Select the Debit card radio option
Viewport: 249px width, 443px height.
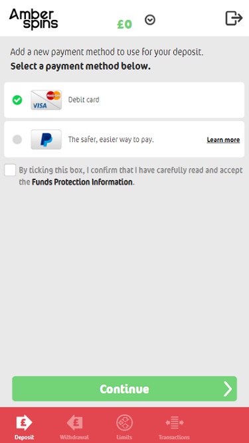[x=17, y=100]
